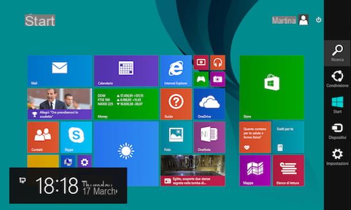
Task: Launch Internet Explorer from its tile
Action: [x=176, y=71]
